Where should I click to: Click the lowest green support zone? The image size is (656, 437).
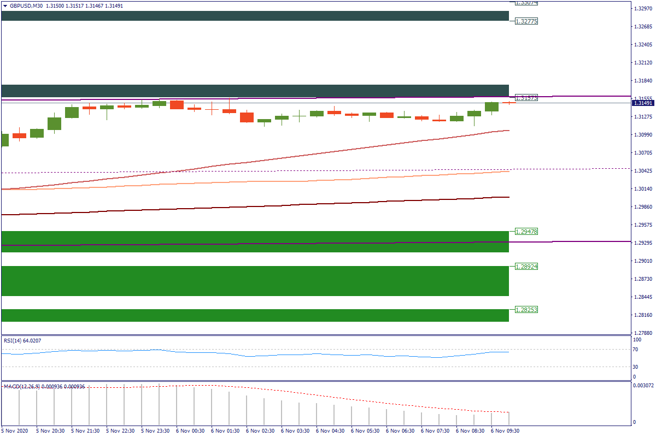[x=255, y=315]
